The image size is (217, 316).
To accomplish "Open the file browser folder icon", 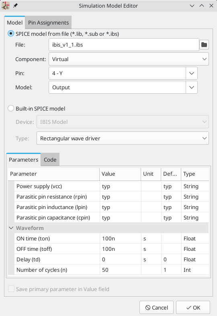I will 204,45.
